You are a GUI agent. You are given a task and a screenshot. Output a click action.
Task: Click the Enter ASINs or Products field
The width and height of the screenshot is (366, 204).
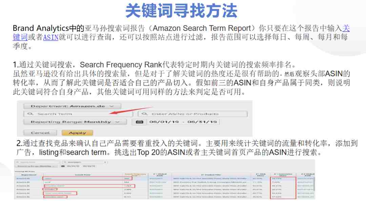192,114
